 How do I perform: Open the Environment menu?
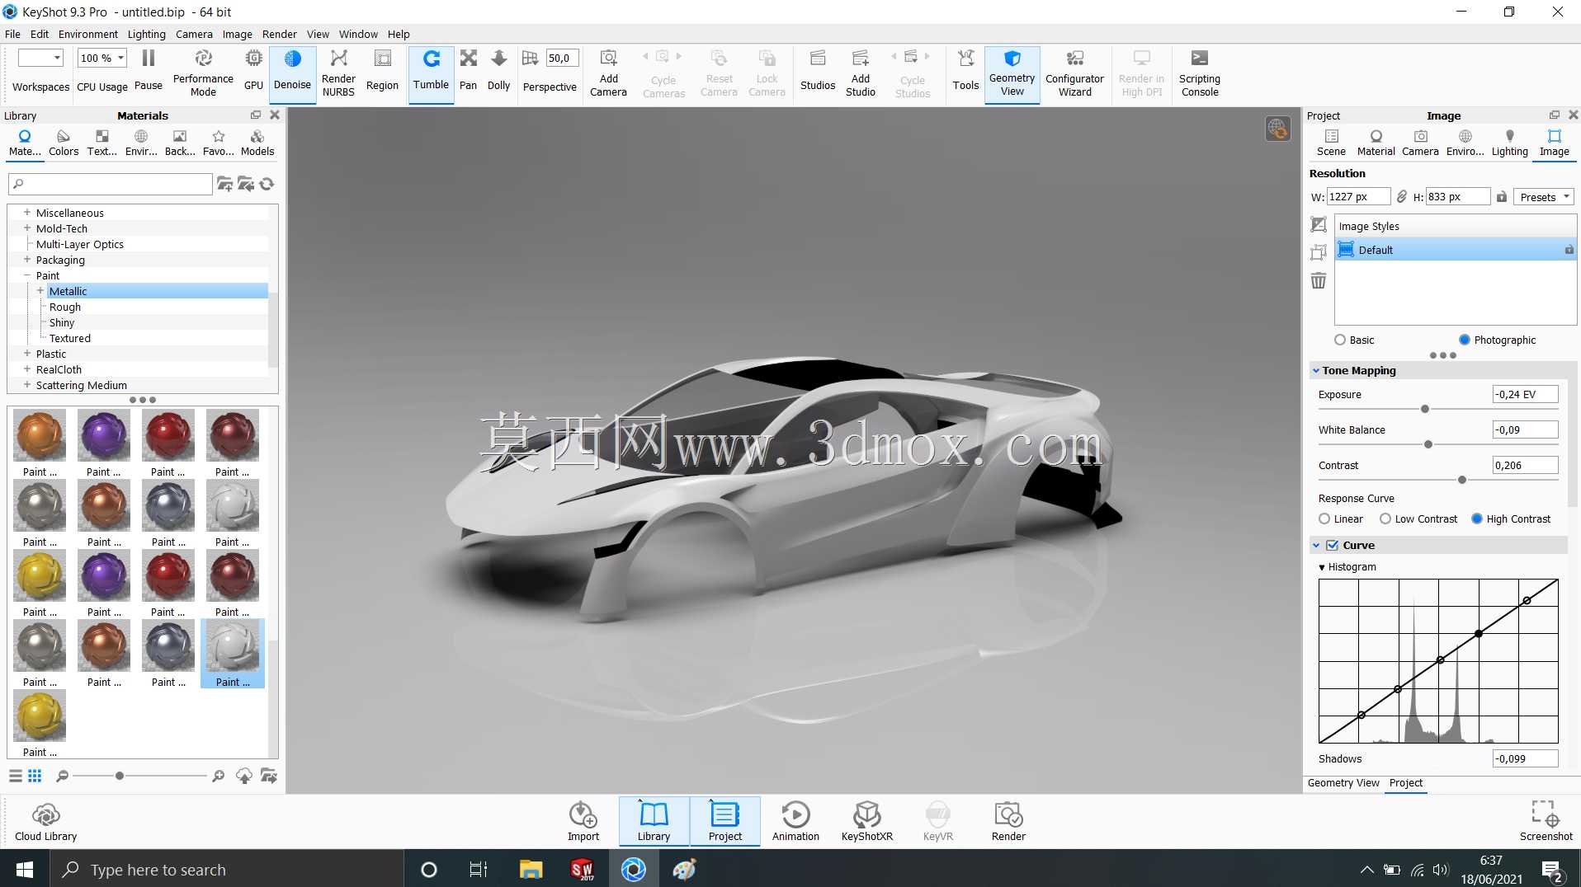pos(87,34)
